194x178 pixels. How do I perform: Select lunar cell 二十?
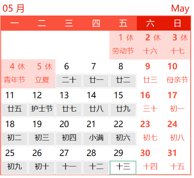[x=69, y=81]
